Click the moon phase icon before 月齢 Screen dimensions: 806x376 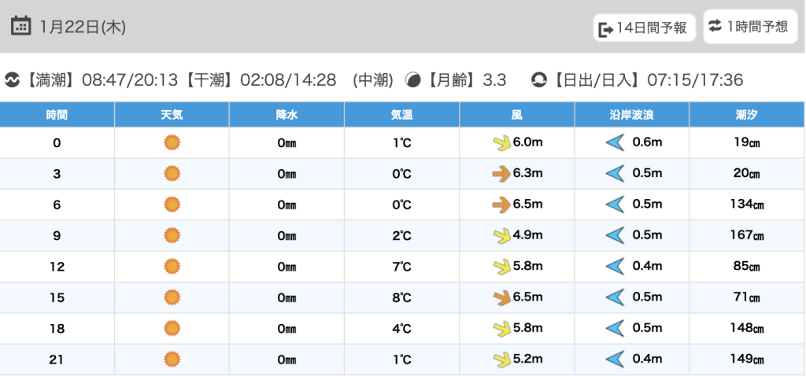point(412,79)
